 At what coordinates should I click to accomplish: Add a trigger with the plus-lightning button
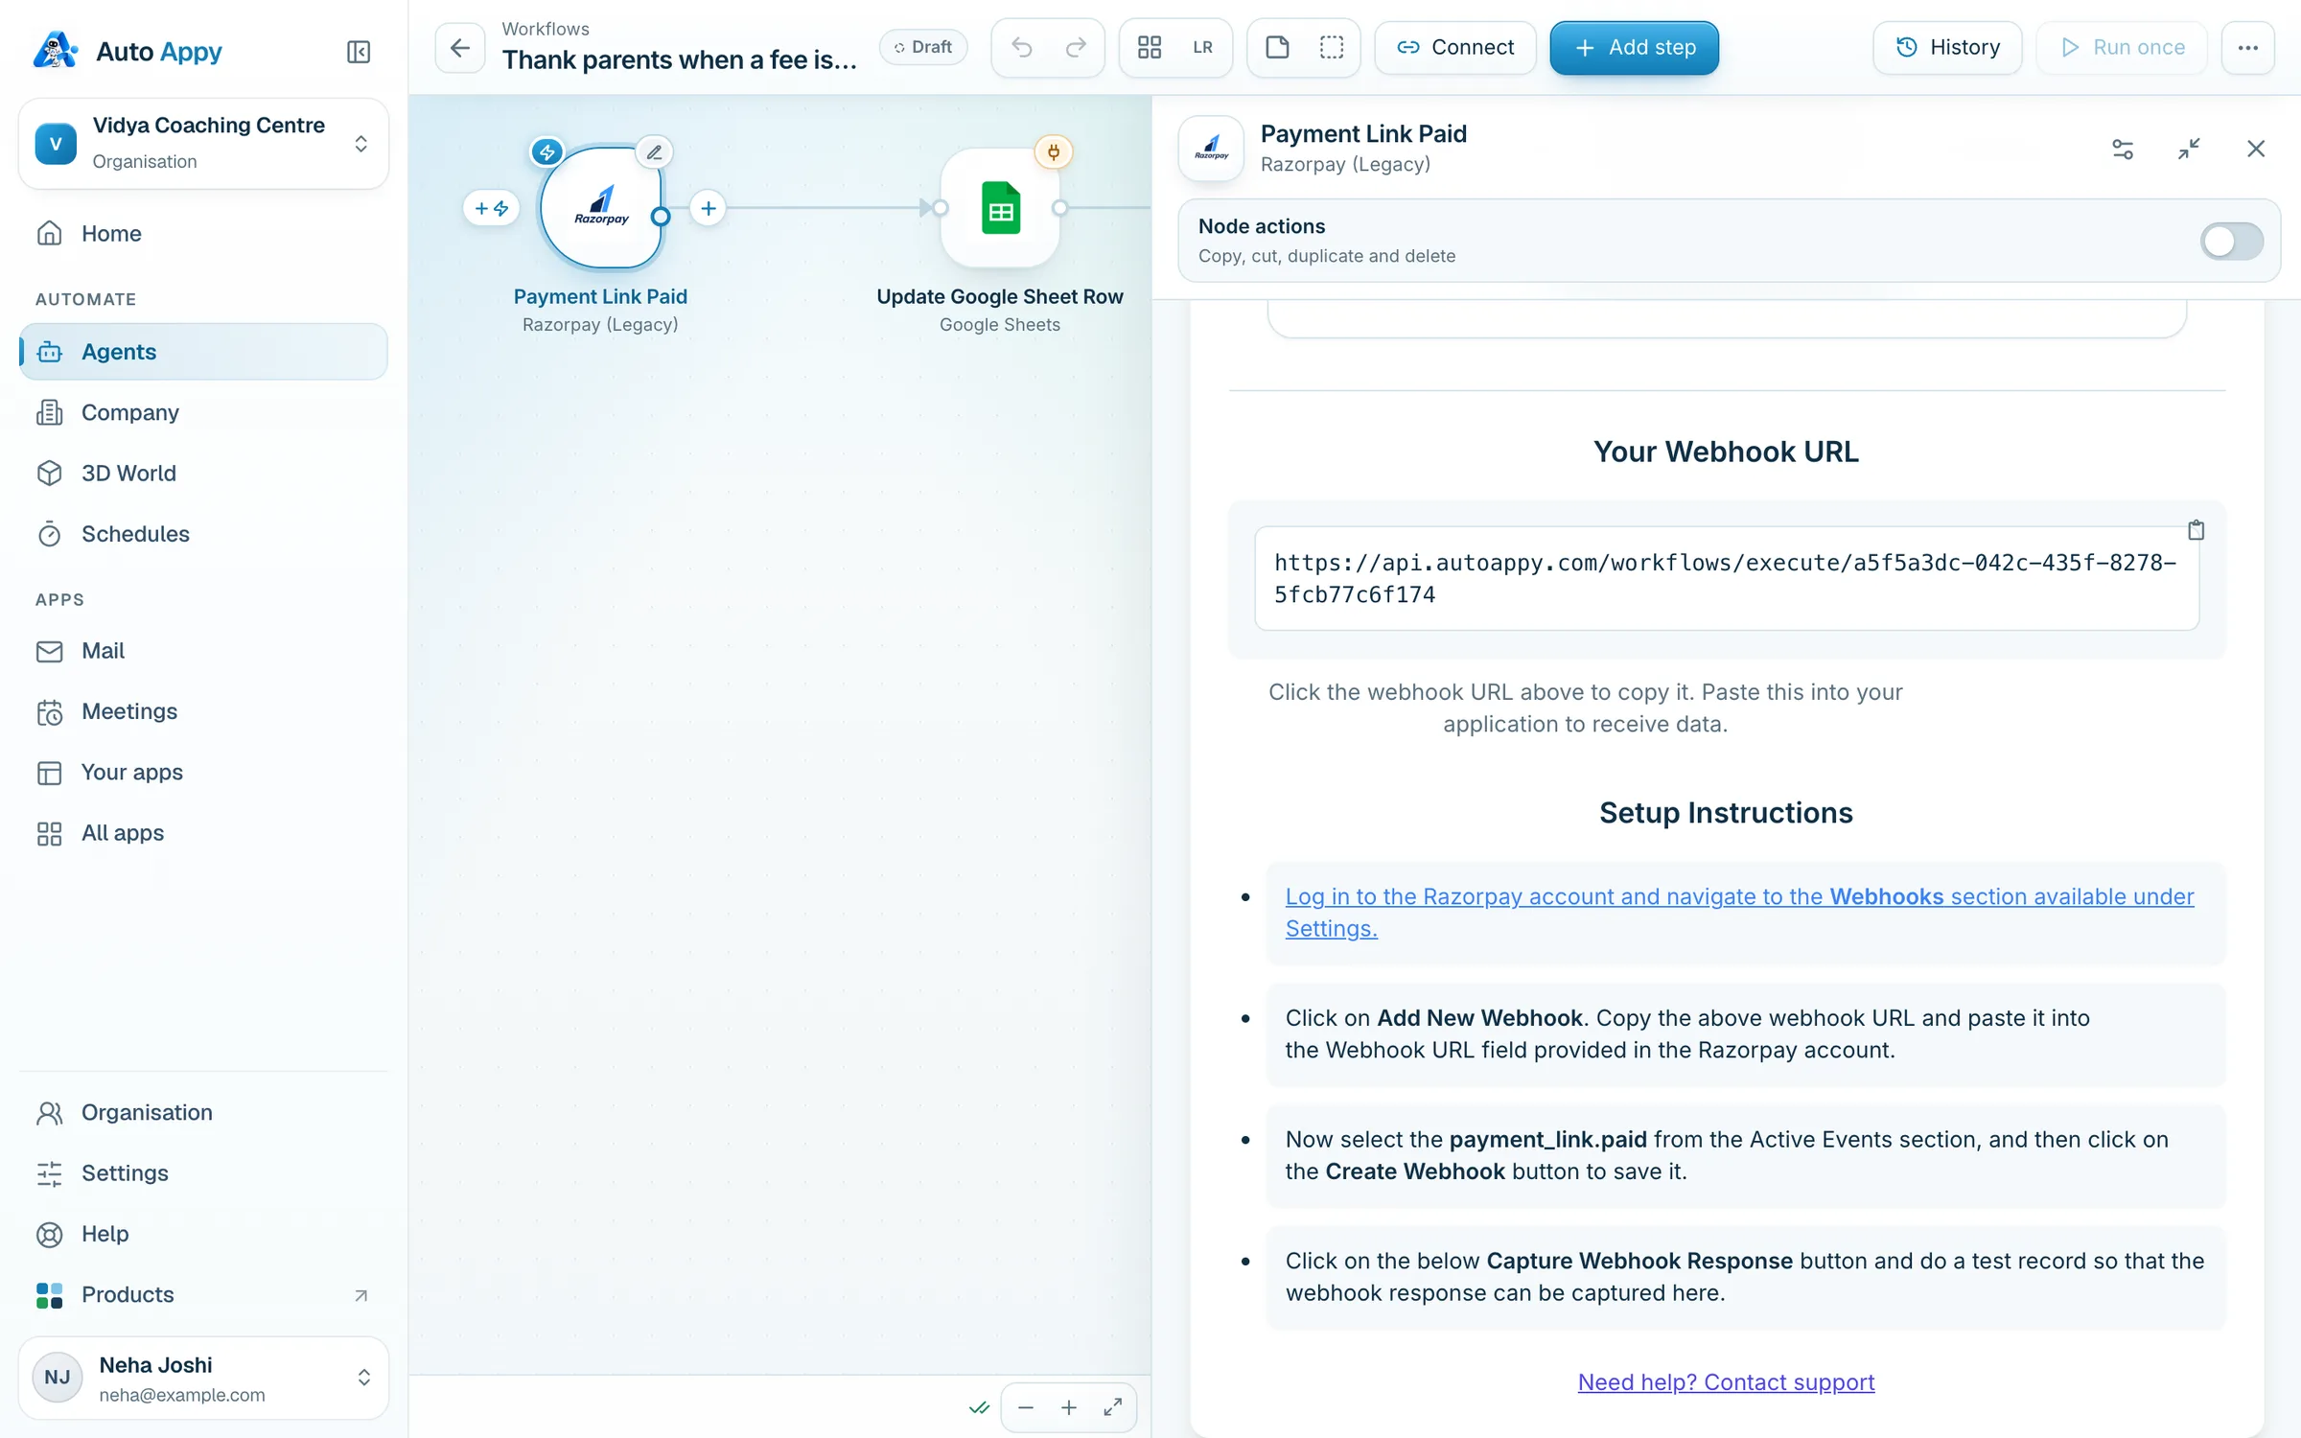(x=491, y=208)
